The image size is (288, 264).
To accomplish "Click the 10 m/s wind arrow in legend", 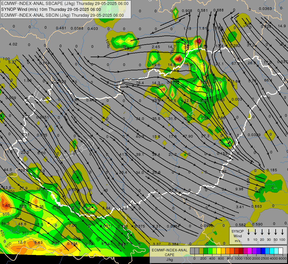I will pos(255,232).
